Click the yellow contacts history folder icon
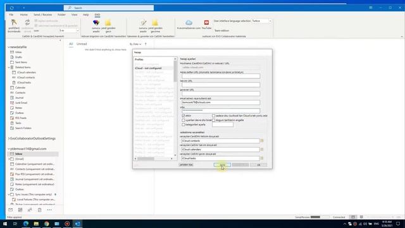The width and height of the screenshot is (405, 228). tap(108, 23)
